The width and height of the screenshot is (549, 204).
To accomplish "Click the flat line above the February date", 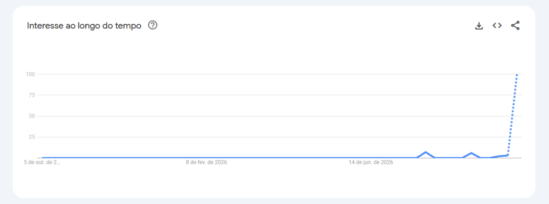I will click(207, 157).
